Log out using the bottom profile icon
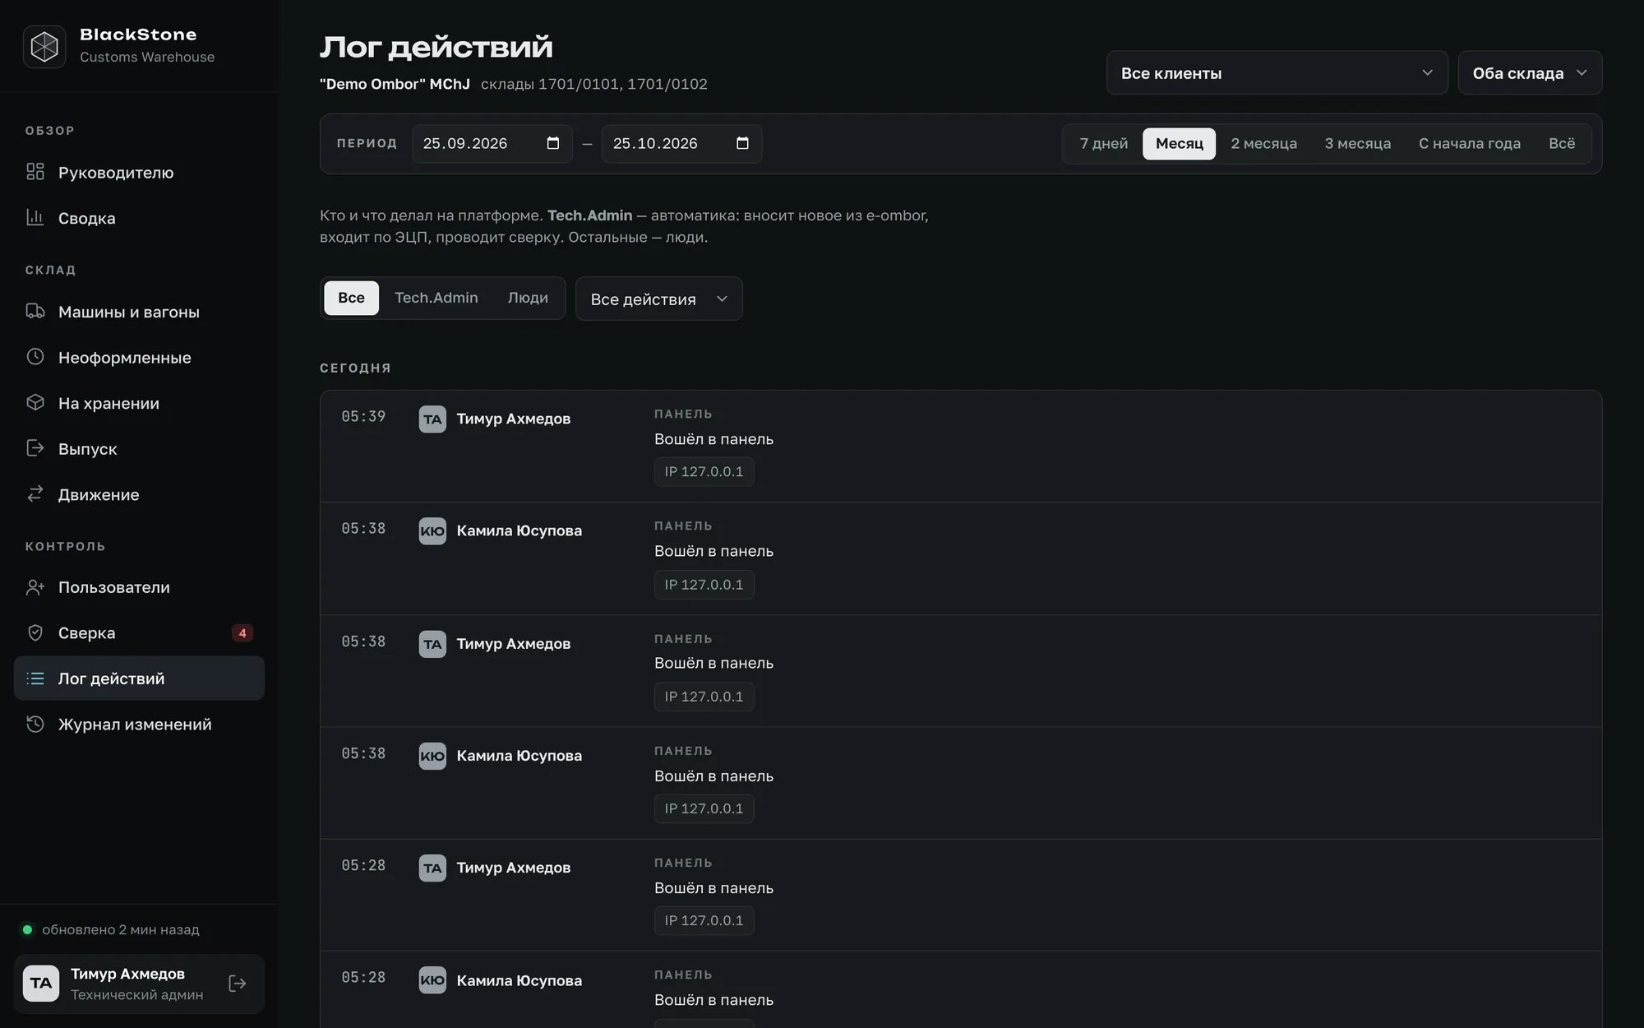Viewport: 1644px width, 1028px height. pos(238,984)
